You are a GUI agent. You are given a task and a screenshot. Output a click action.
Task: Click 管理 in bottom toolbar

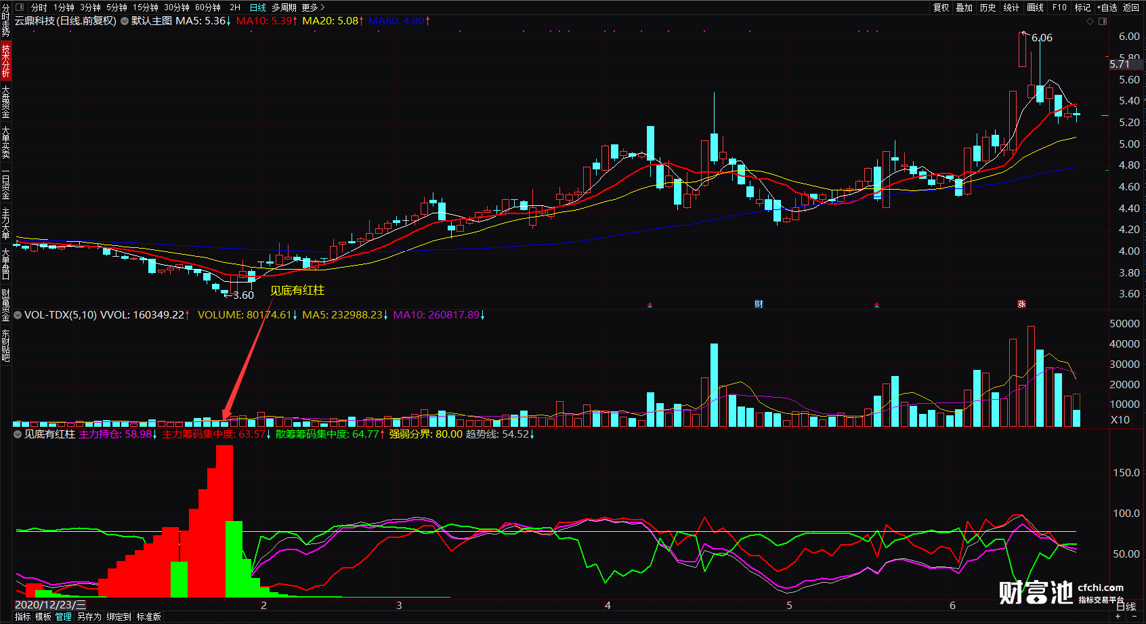point(64,617)
